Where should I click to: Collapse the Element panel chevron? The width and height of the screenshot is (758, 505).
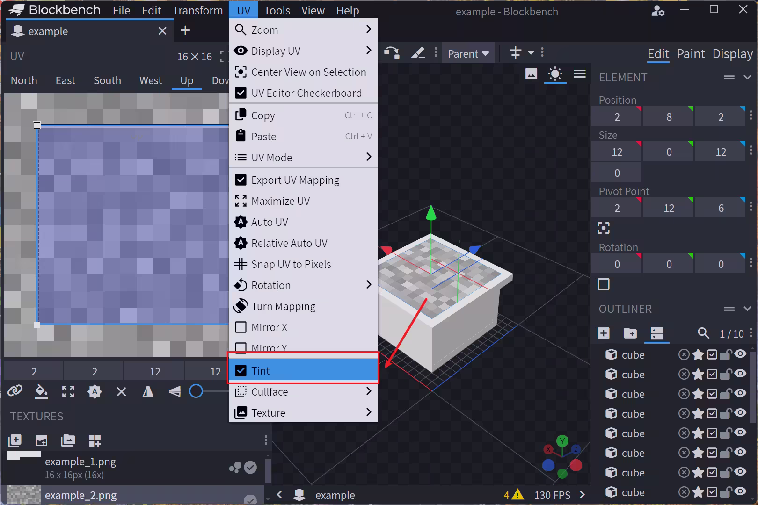(x=747, y=77)
